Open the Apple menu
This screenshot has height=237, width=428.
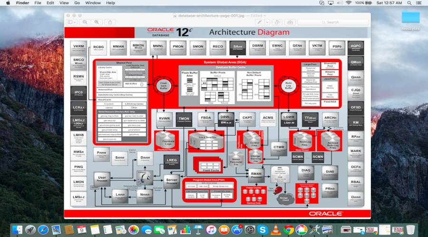point(8,3)
